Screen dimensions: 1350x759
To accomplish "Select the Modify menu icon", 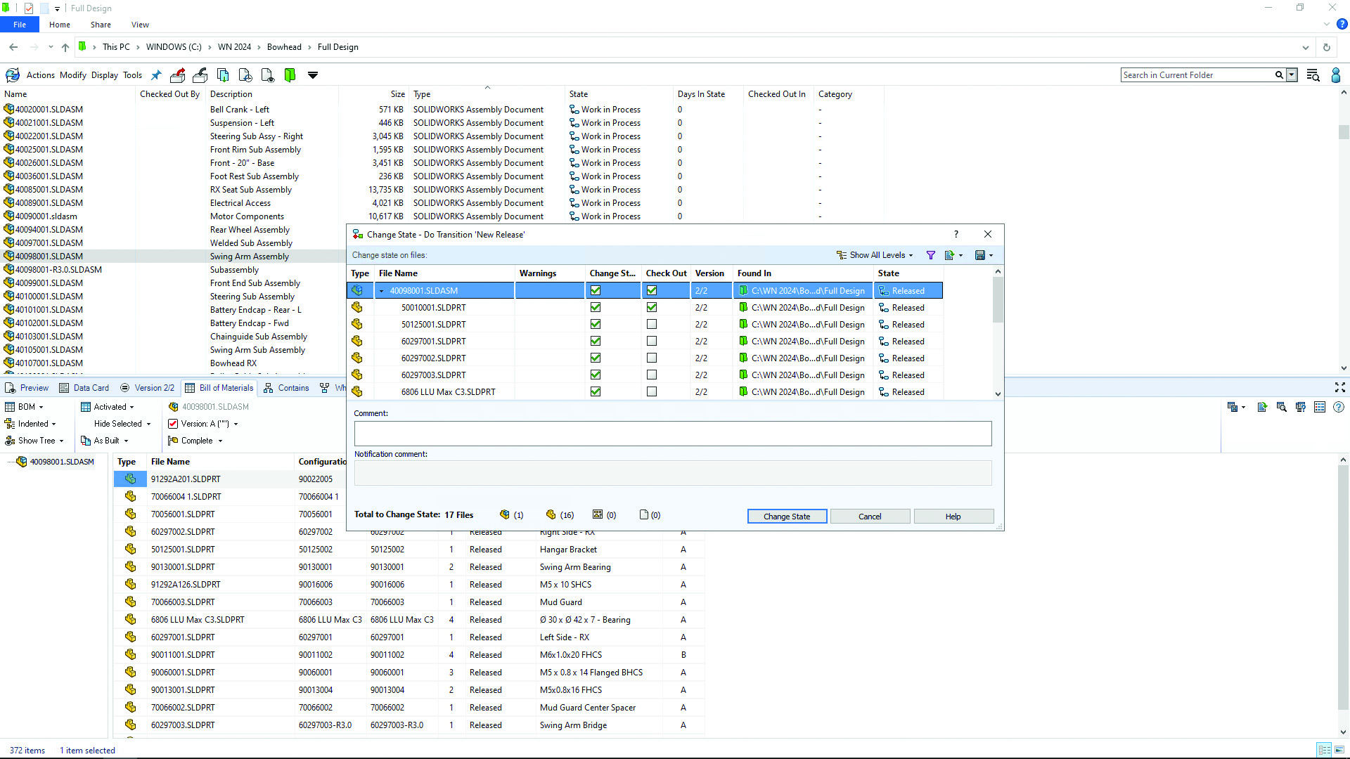I will pos(72,75).
